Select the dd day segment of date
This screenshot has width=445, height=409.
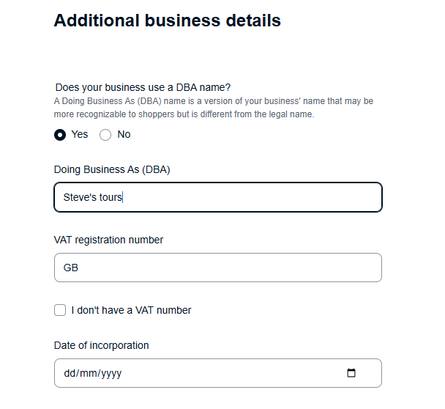pyautogui.click(x=70, y=373)
